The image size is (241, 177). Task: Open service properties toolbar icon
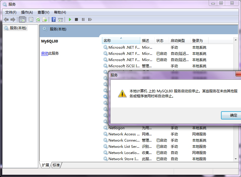click(x=31, y=19)
